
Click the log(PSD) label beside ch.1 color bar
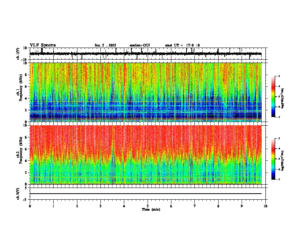click(x=282, y=99)
